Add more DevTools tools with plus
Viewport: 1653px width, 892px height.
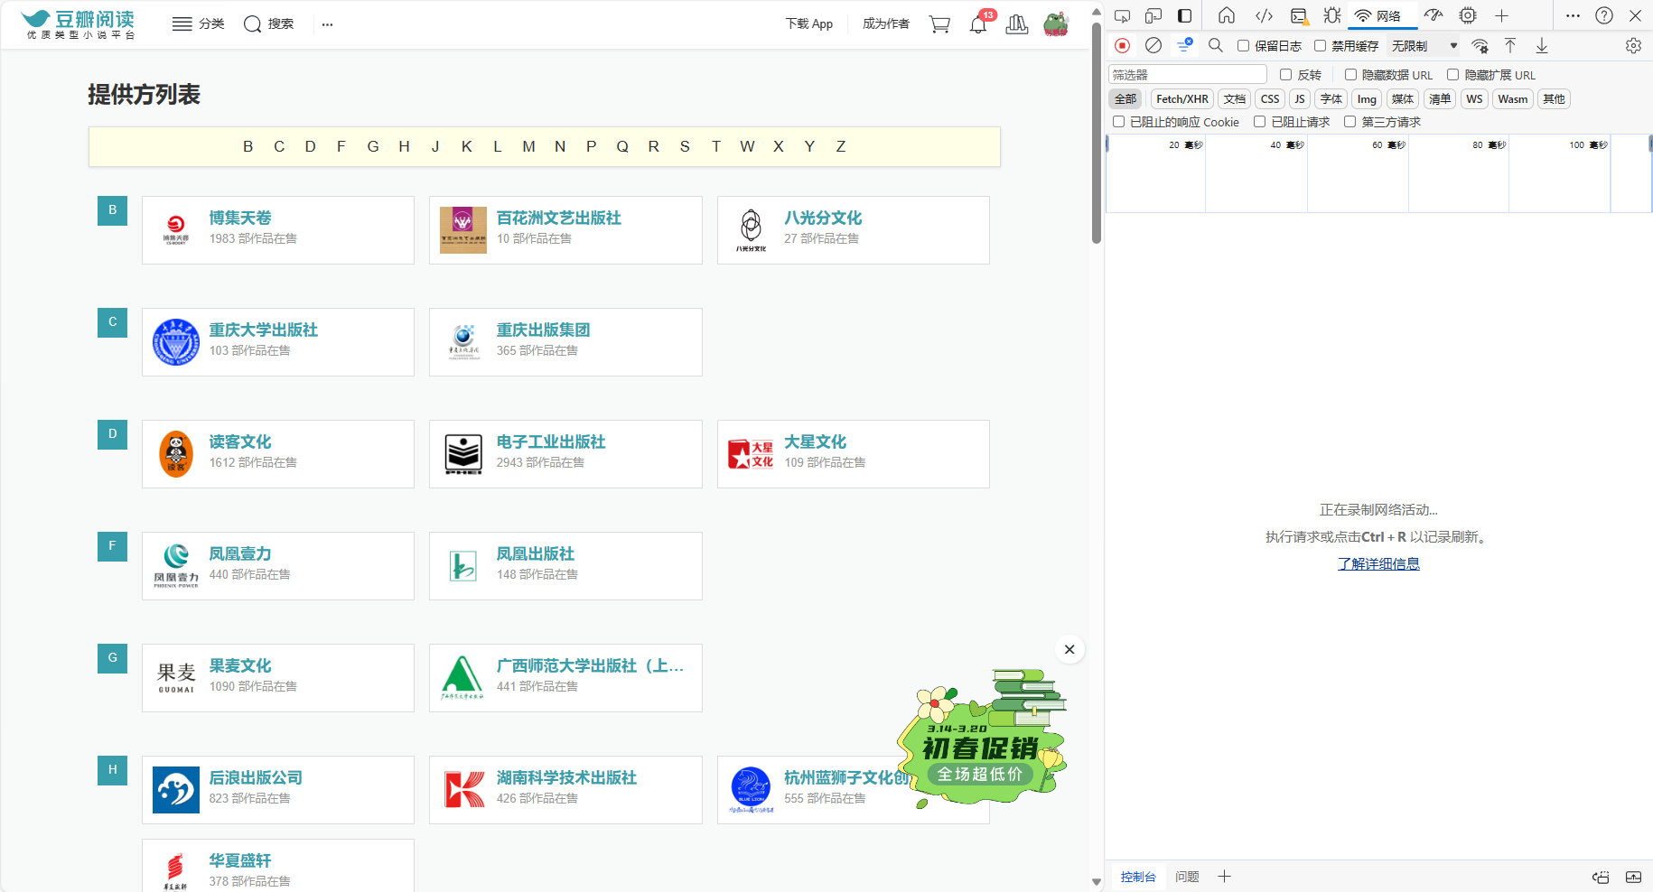tap(1501, 15)
